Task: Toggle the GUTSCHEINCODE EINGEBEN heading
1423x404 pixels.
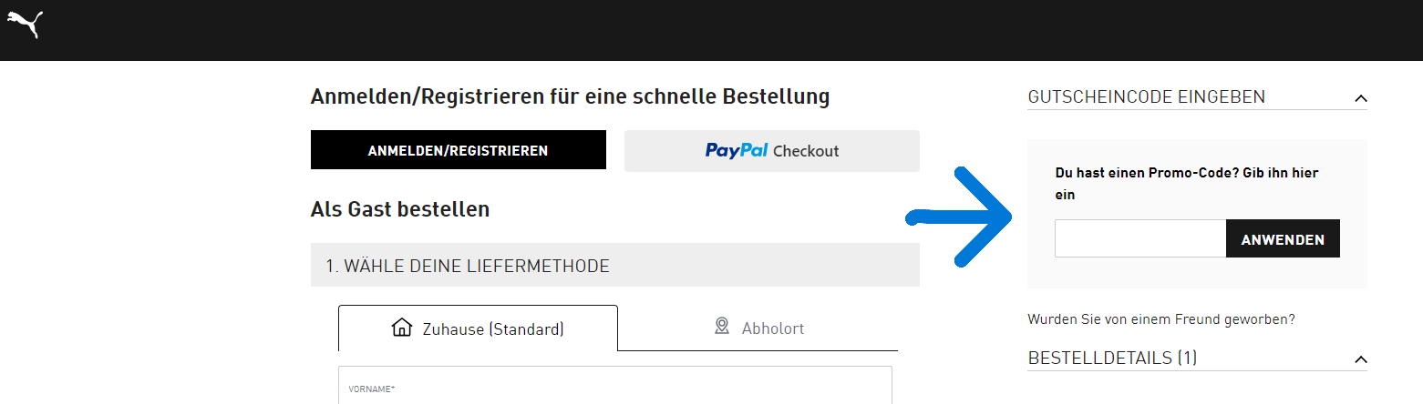Action: pos(1146,96)
